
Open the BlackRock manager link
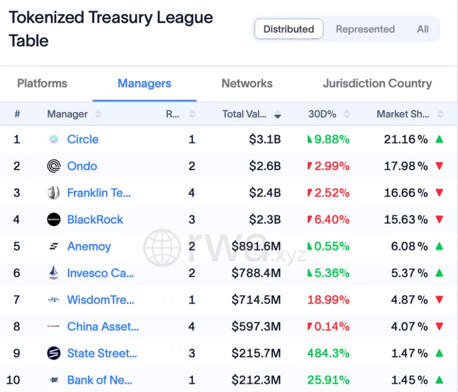pyautogui.click(x=95, y=220)
